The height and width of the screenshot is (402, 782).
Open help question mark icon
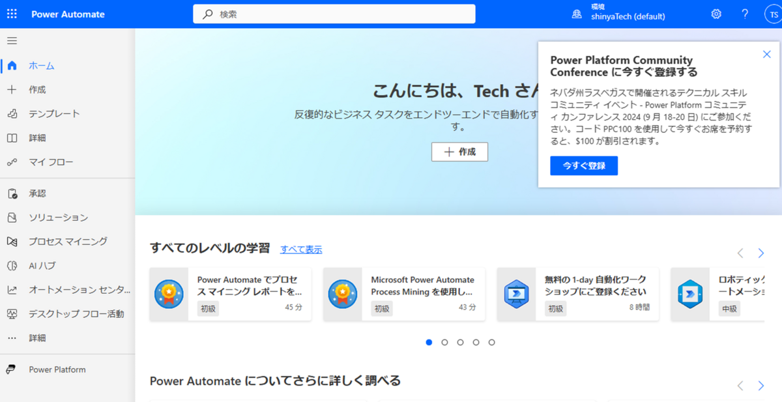(745, 14)
